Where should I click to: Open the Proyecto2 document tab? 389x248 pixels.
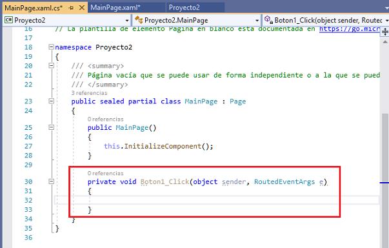184,8
